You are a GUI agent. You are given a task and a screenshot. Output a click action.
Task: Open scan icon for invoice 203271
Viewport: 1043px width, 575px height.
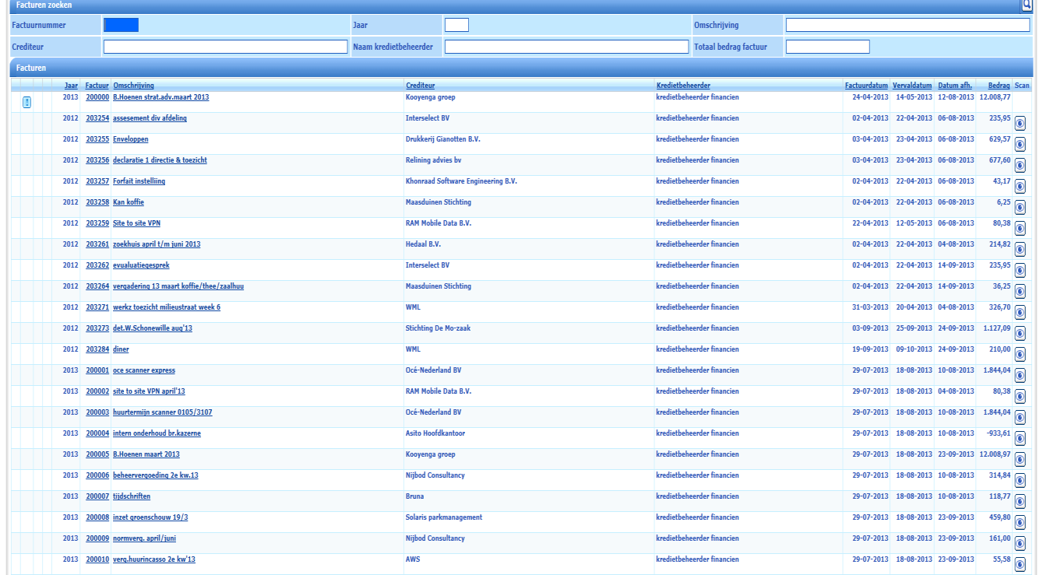[x=1020, y=312]
